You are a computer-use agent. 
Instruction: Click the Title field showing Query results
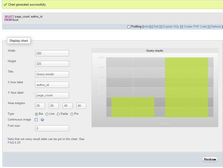(x=52, y=74)
